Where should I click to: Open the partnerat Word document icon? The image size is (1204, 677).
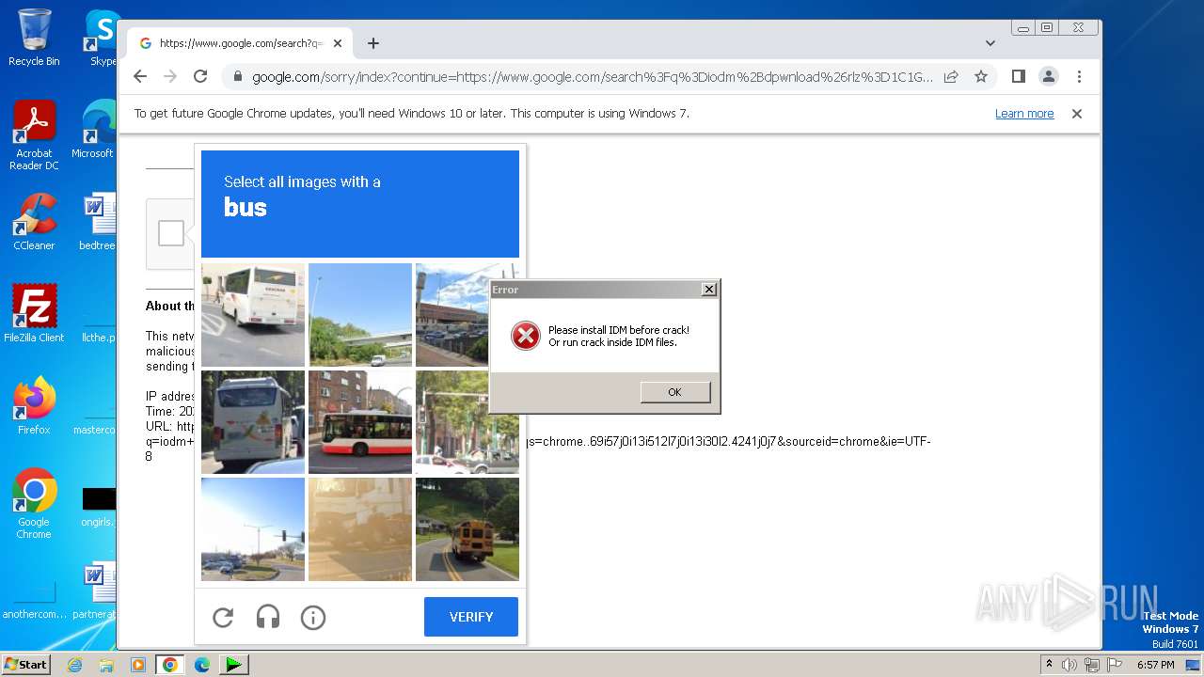pyautogui.click(x=98, y=590)
